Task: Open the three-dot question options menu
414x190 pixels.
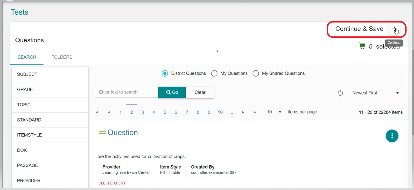Action: tap(392, 136)
